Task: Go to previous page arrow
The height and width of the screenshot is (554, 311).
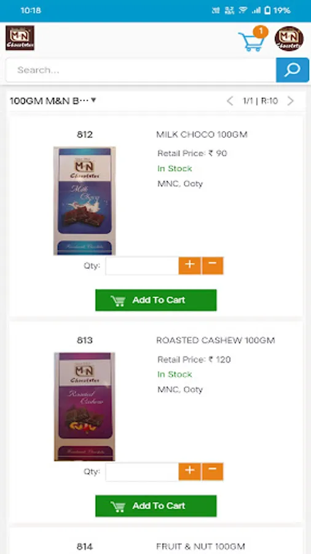Action: click(230, 101)
